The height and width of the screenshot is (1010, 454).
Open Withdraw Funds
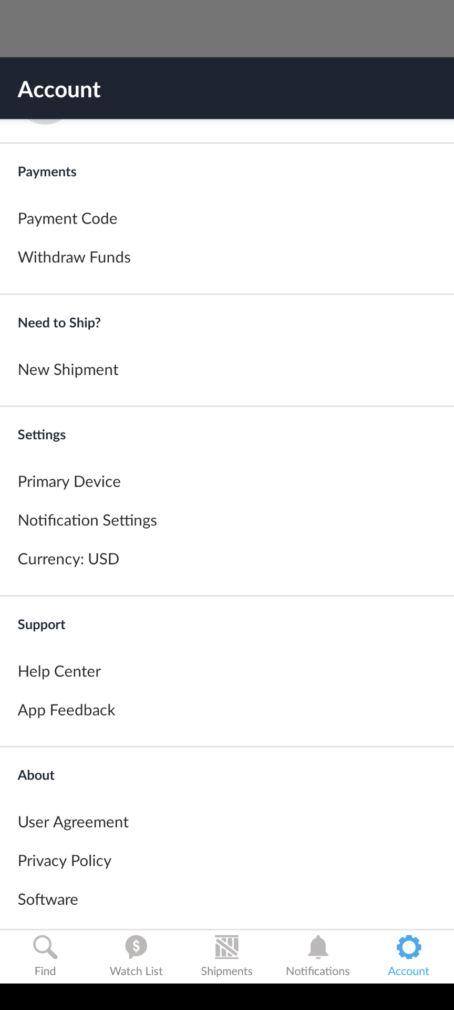pos(74,257)
